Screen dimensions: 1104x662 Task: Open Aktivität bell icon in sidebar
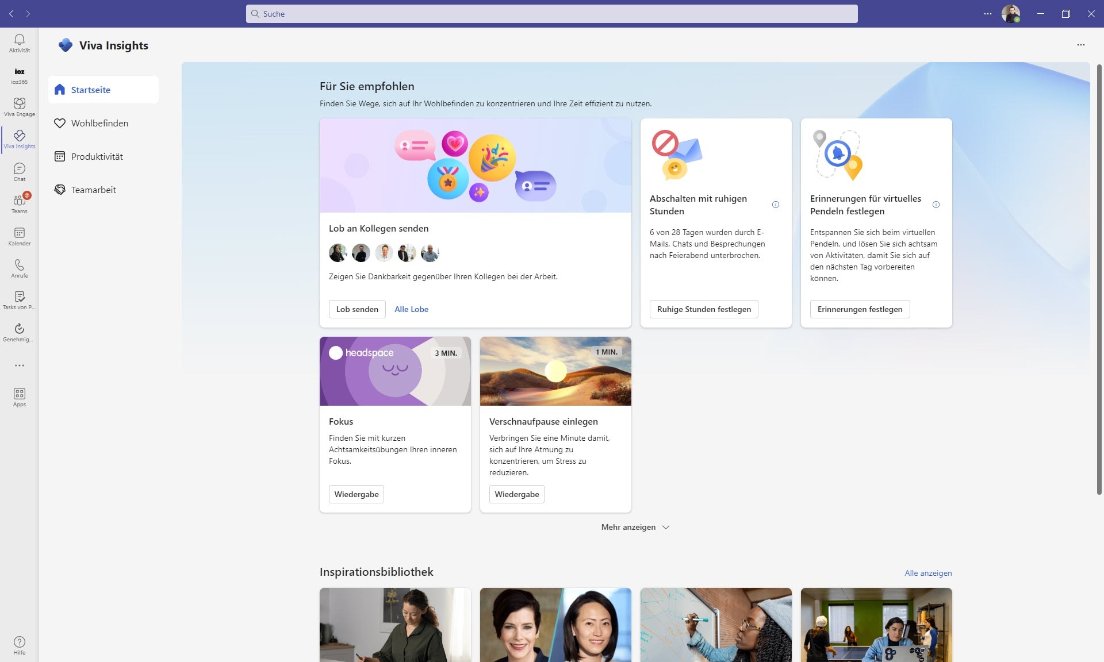[19, 42]
